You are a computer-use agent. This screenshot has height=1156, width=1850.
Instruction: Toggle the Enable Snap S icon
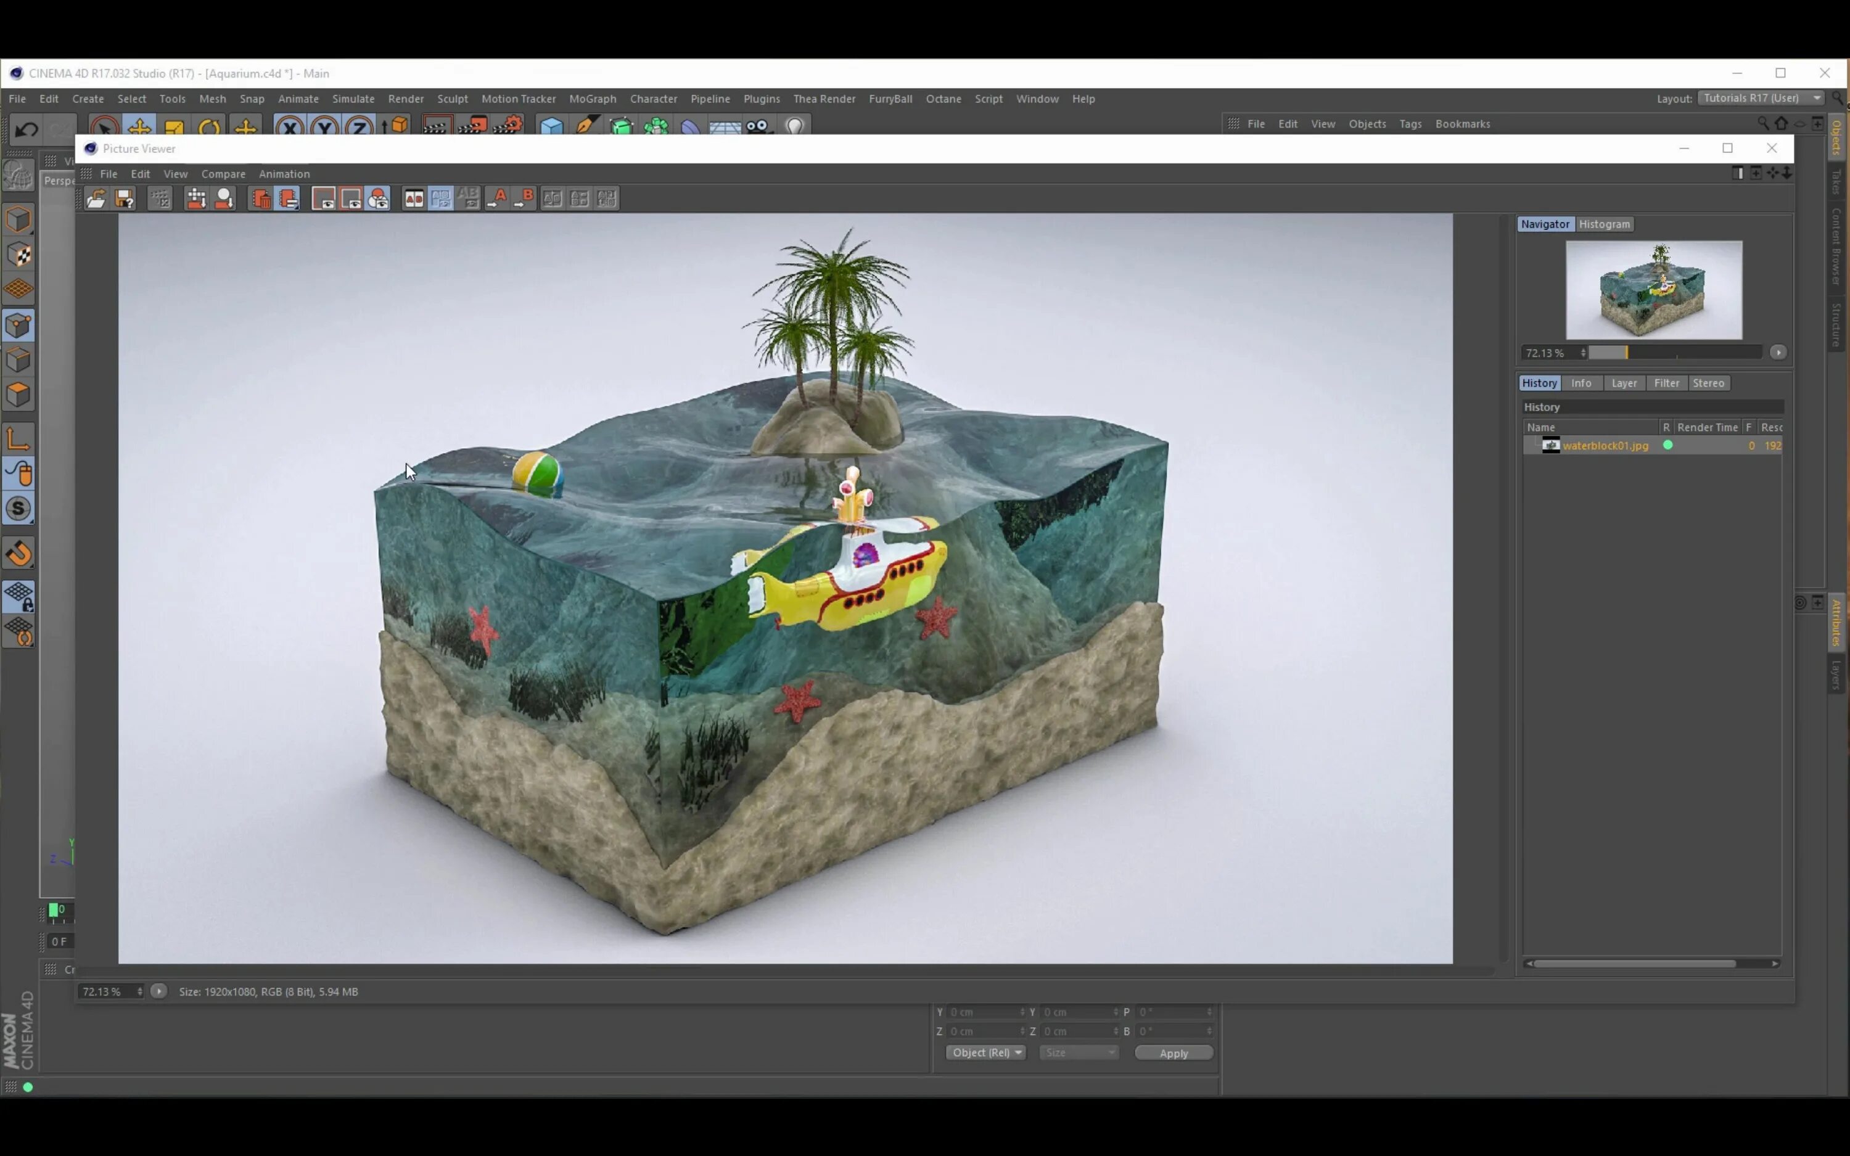(18, 509)
